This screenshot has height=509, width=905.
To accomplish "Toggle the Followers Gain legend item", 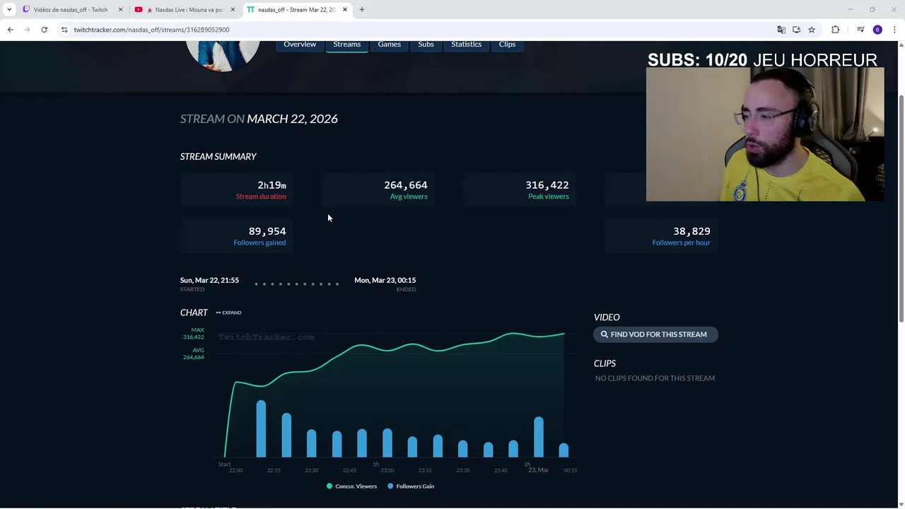I will [x=411, y=486].
